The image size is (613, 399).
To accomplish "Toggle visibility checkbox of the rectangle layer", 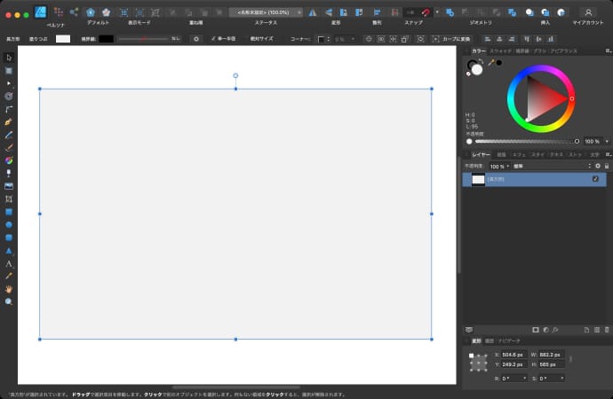I will (595, 179).
